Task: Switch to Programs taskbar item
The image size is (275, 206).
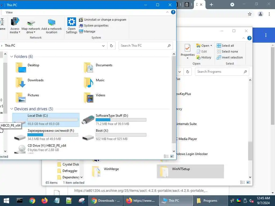Action: click(x=211, y=201)
